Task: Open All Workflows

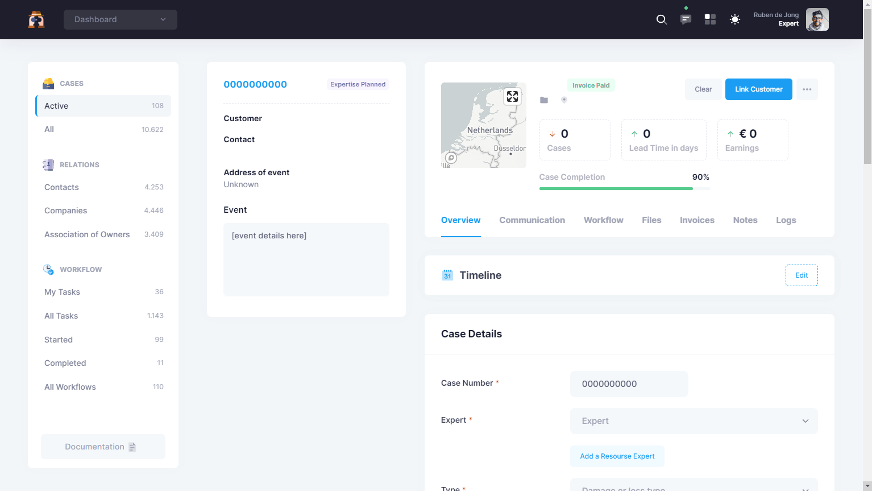Action: click(x=103, y=387)
